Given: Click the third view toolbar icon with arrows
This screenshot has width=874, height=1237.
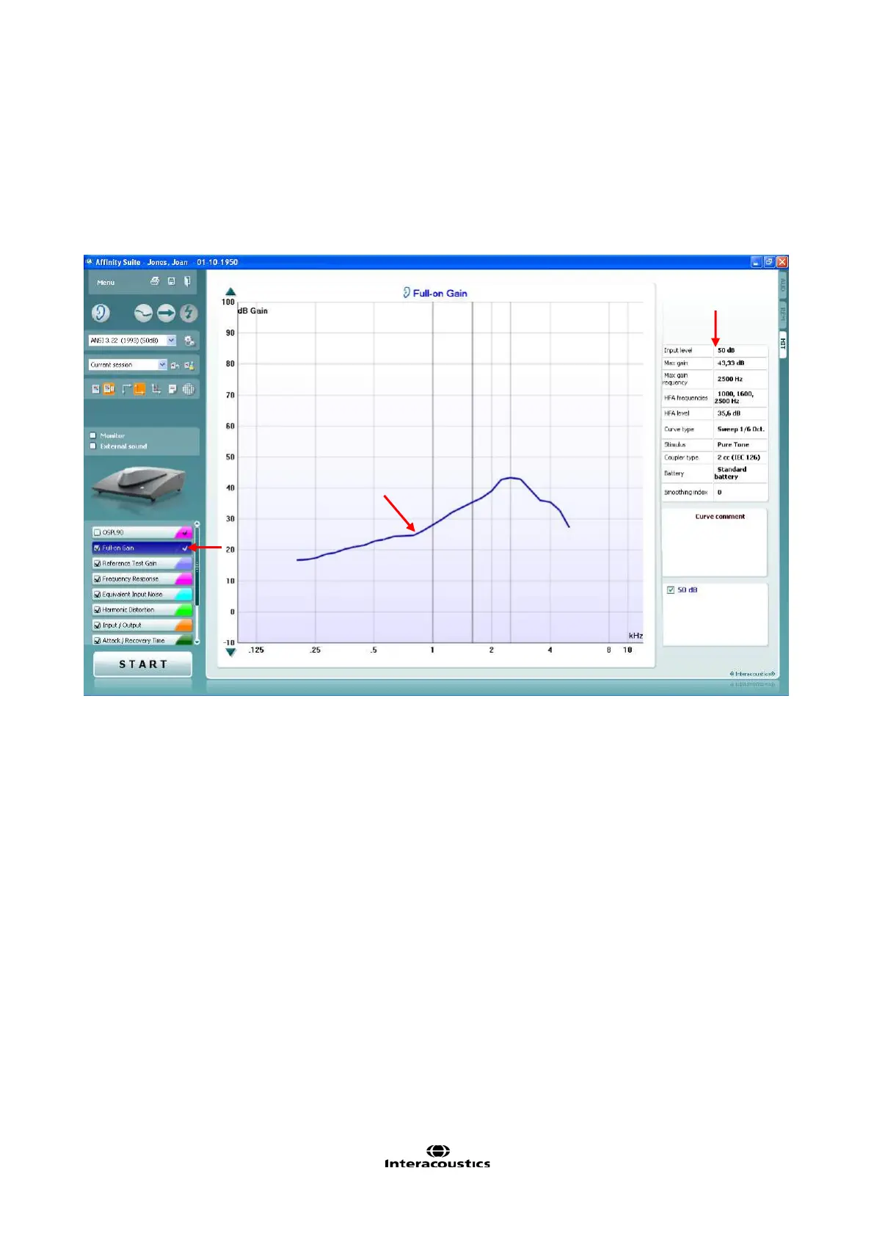Looking at the screenshot, I should 125,389.
